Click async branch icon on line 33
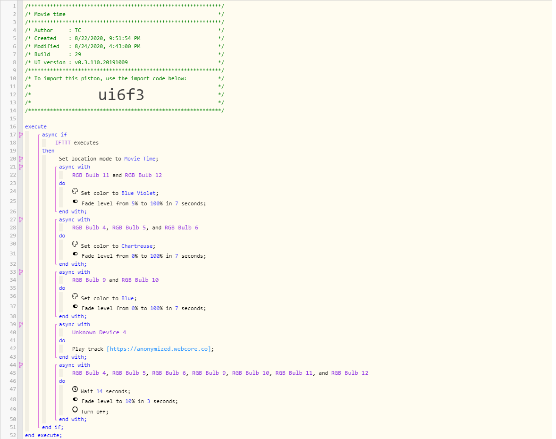The width and height of the screenshot is (556, 439). (21, 272)
